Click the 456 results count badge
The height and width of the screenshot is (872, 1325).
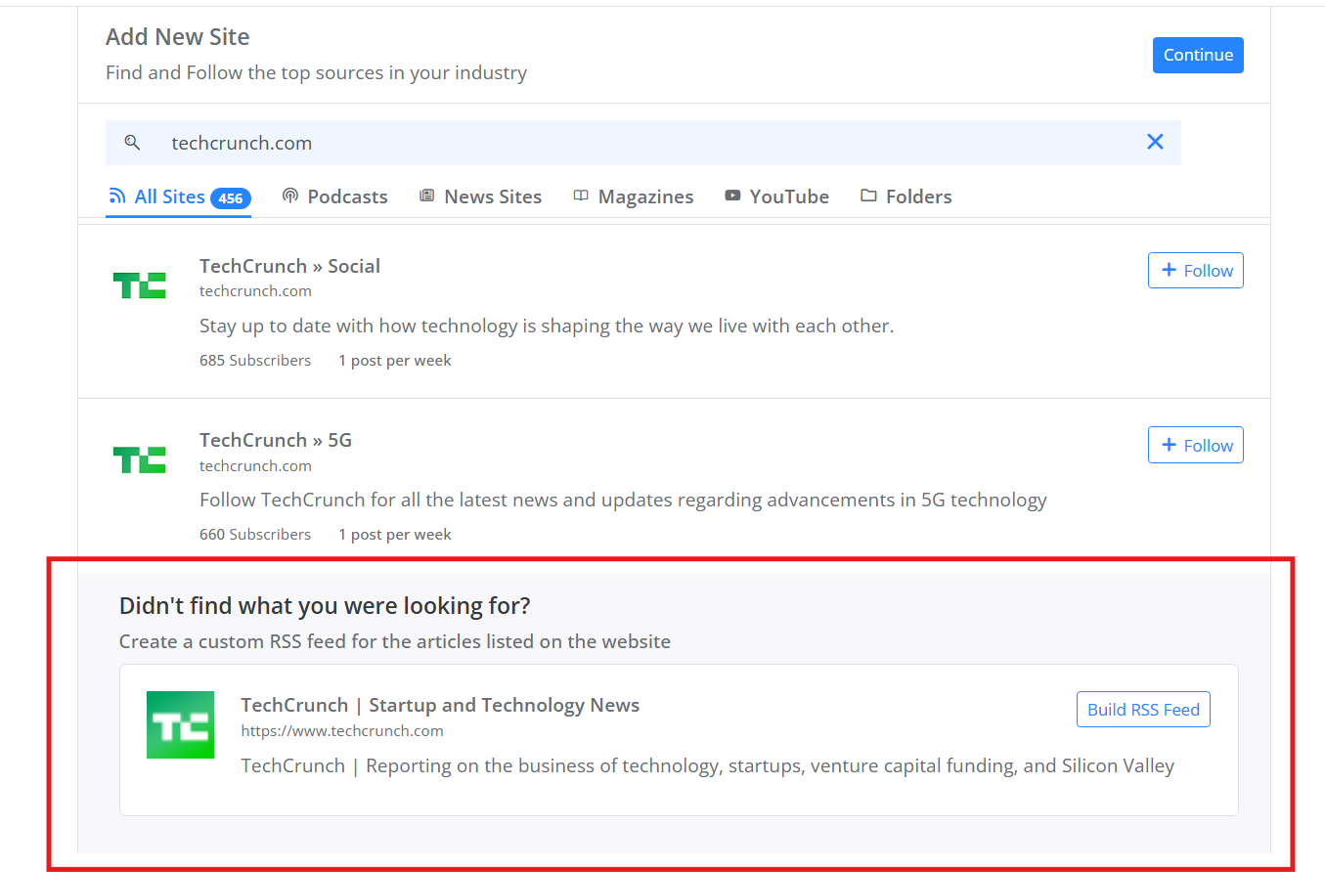230,198
